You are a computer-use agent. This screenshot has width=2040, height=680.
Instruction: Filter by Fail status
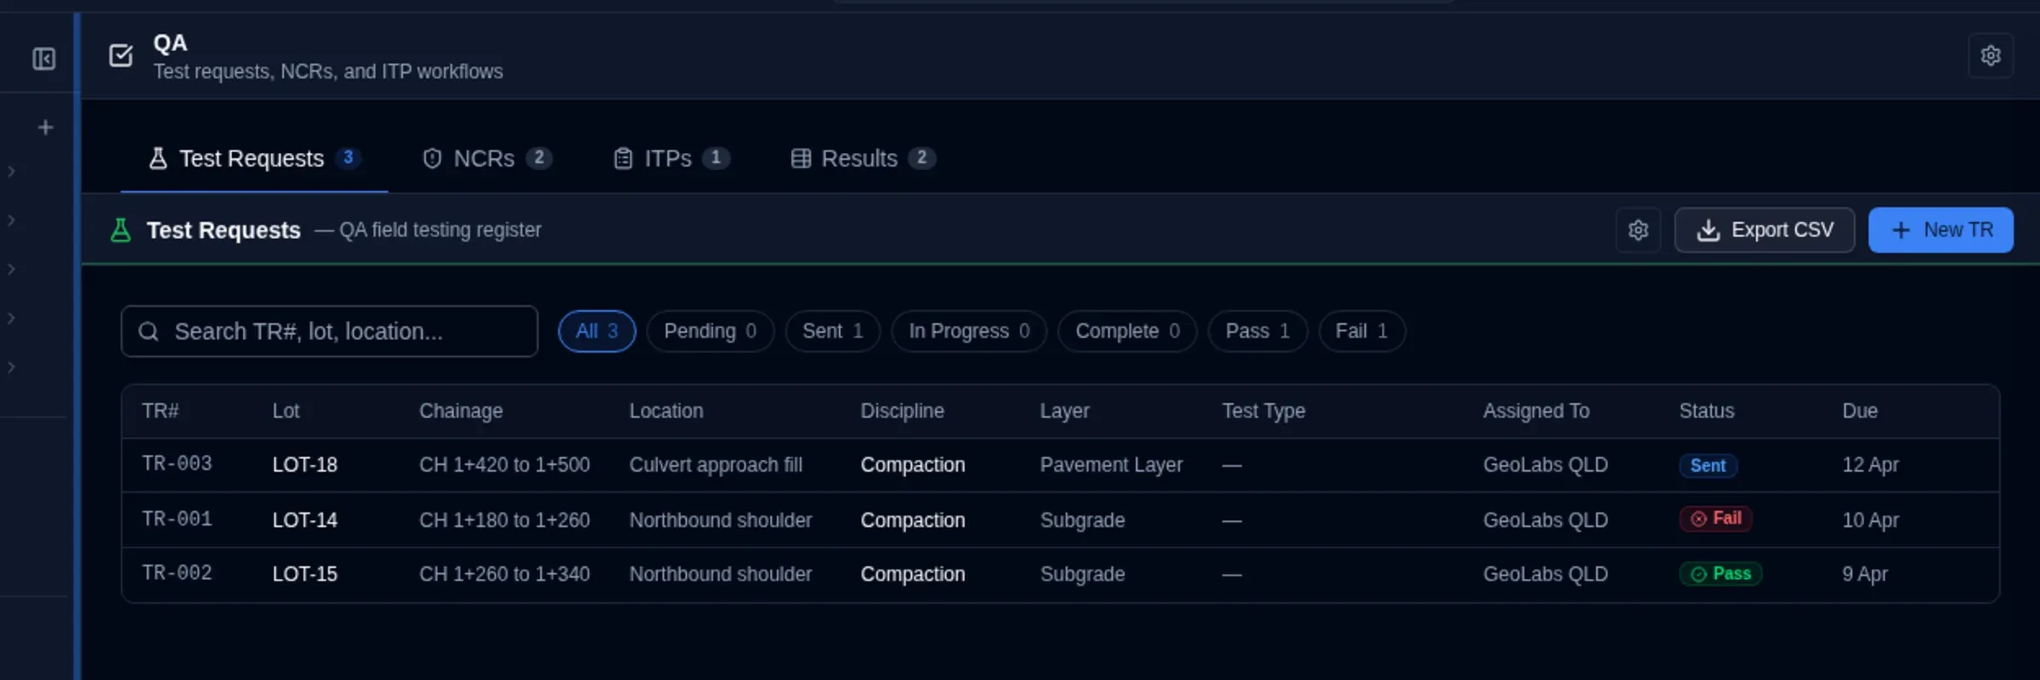(1362, 331)
